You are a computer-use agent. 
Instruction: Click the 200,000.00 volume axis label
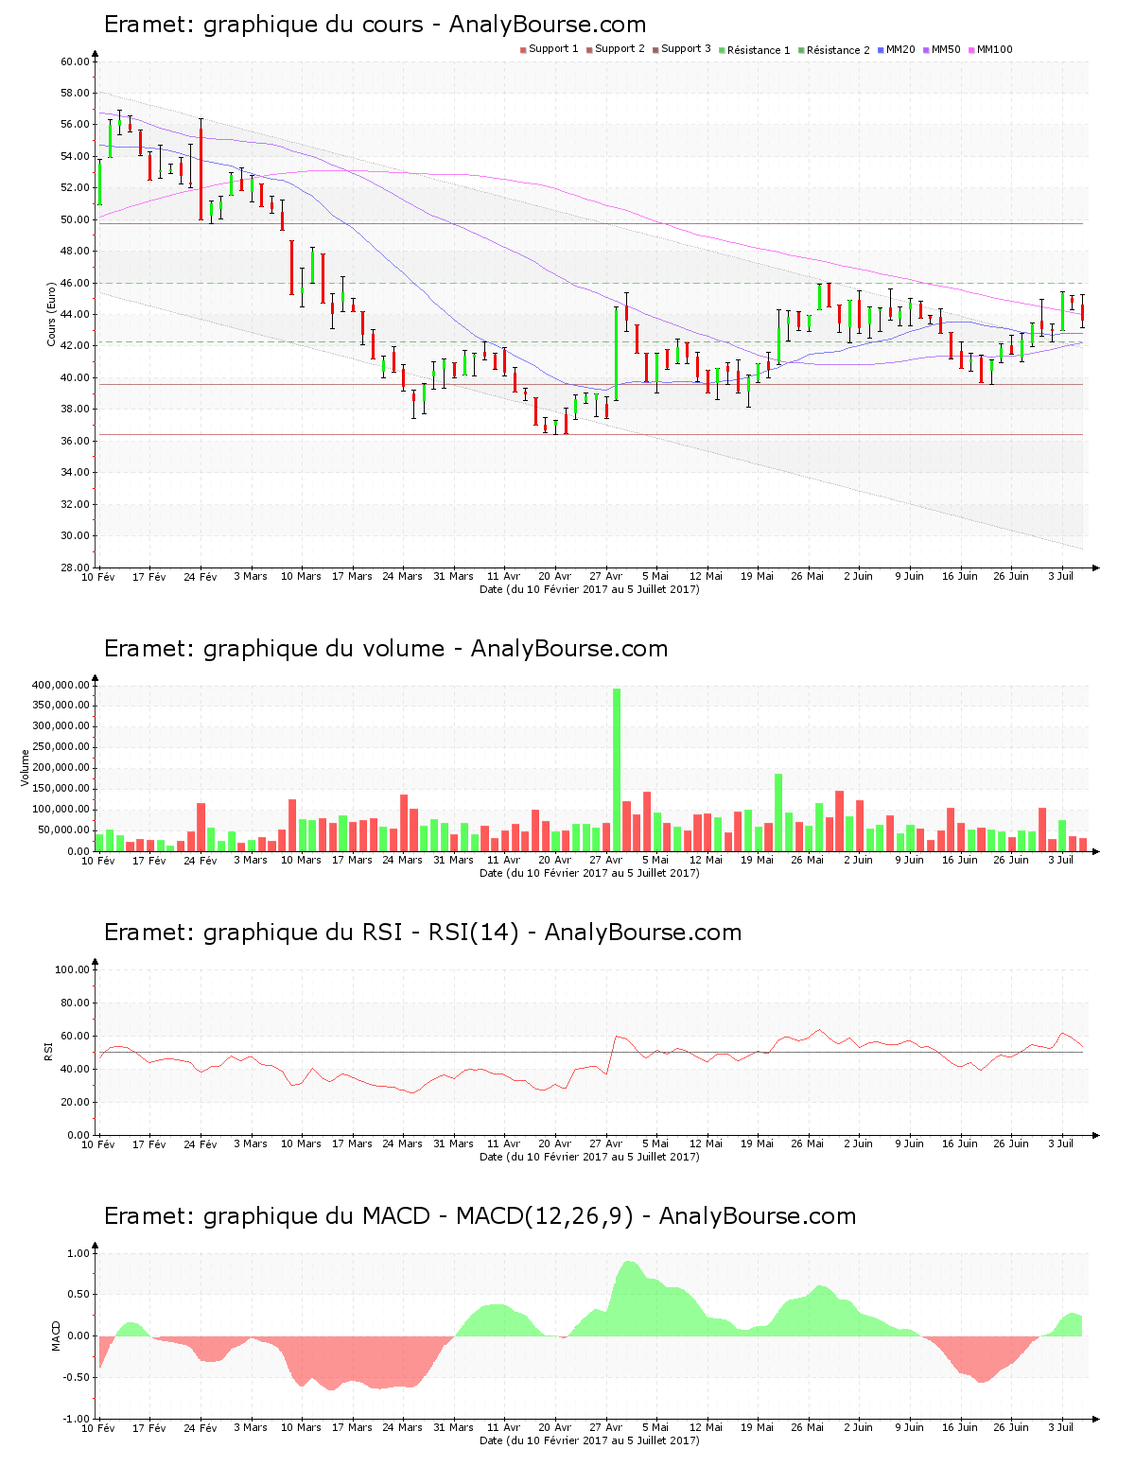point(61,768)
